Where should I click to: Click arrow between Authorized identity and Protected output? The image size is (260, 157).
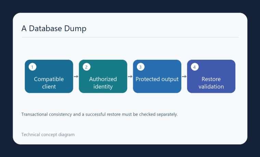pos(130,76)
